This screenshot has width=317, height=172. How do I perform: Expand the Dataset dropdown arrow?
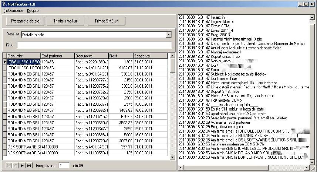click(169, 35)
